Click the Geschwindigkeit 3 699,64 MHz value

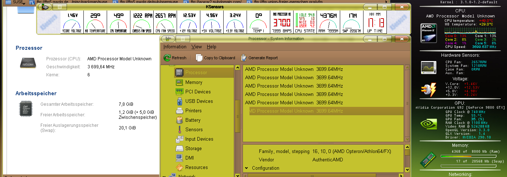(101, 67)
